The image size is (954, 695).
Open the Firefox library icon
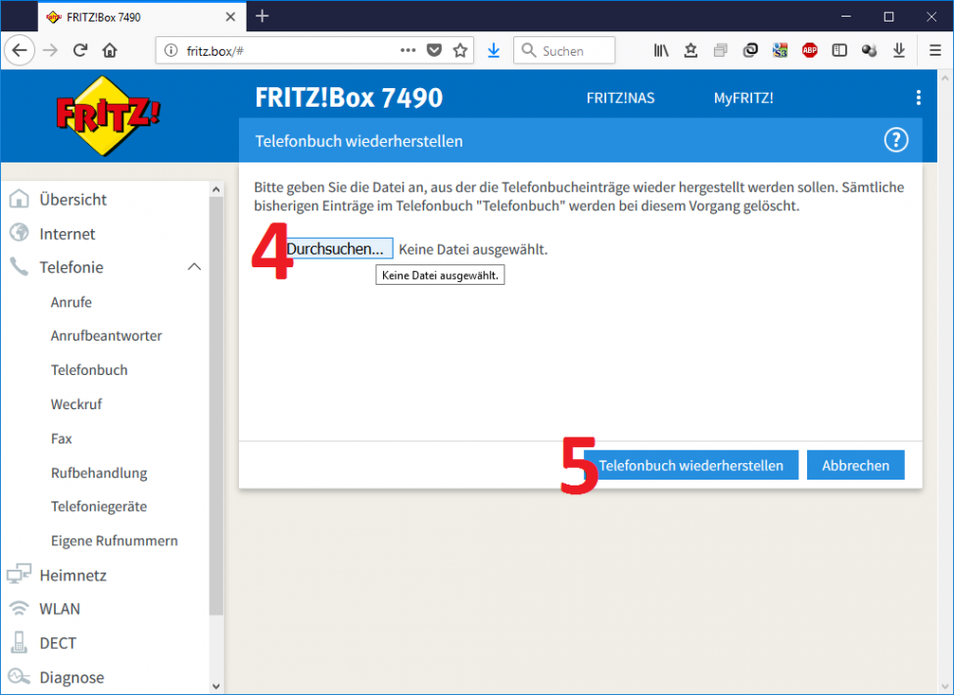coord(661,51)
